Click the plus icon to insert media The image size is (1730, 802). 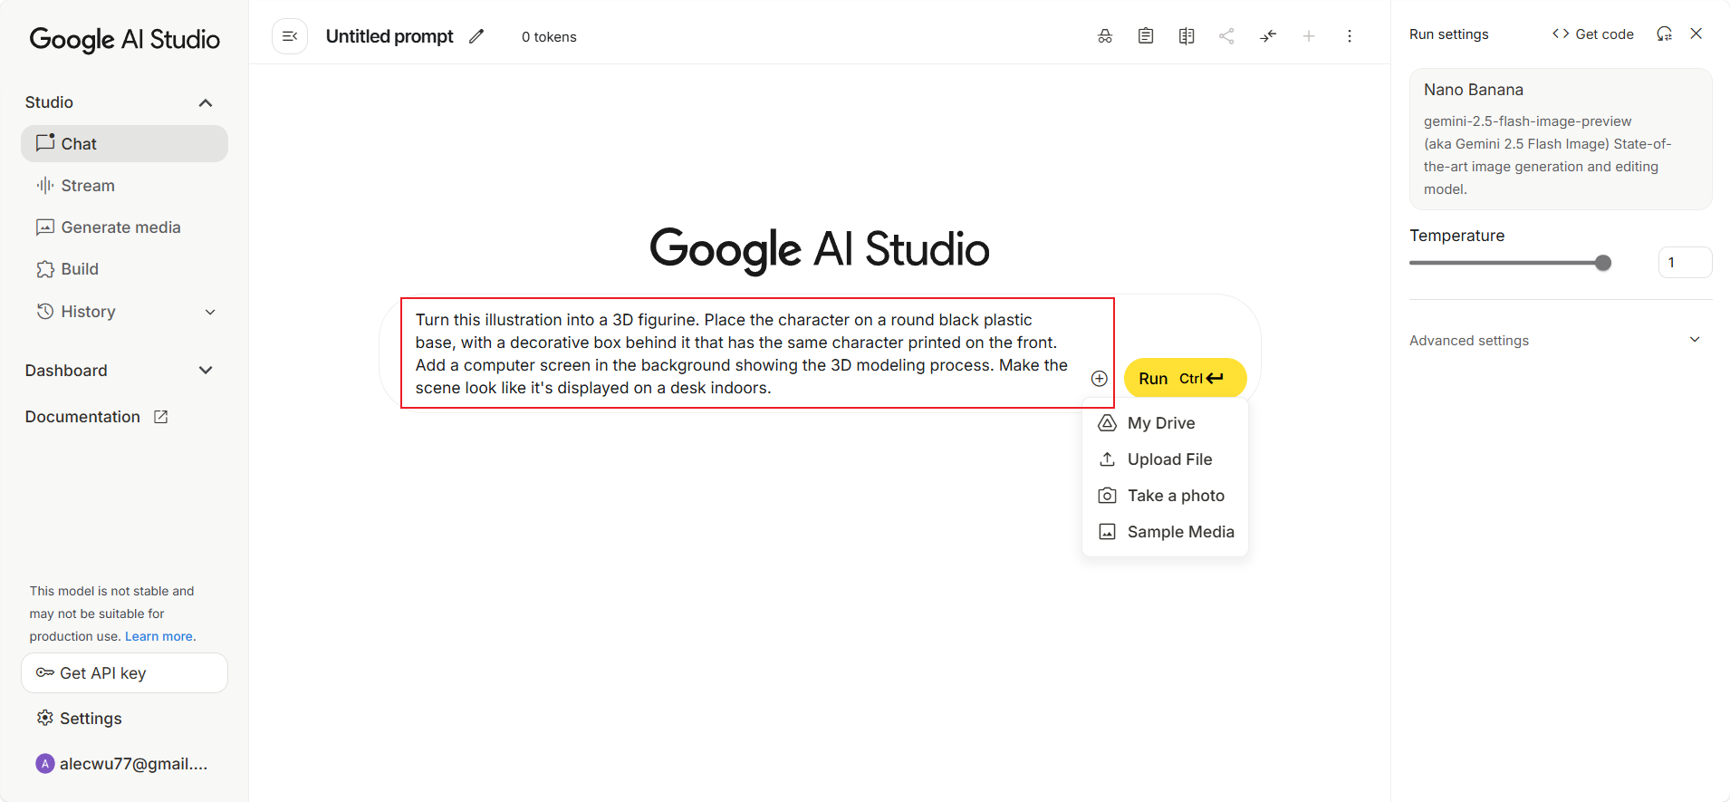tap(1099, 379)
